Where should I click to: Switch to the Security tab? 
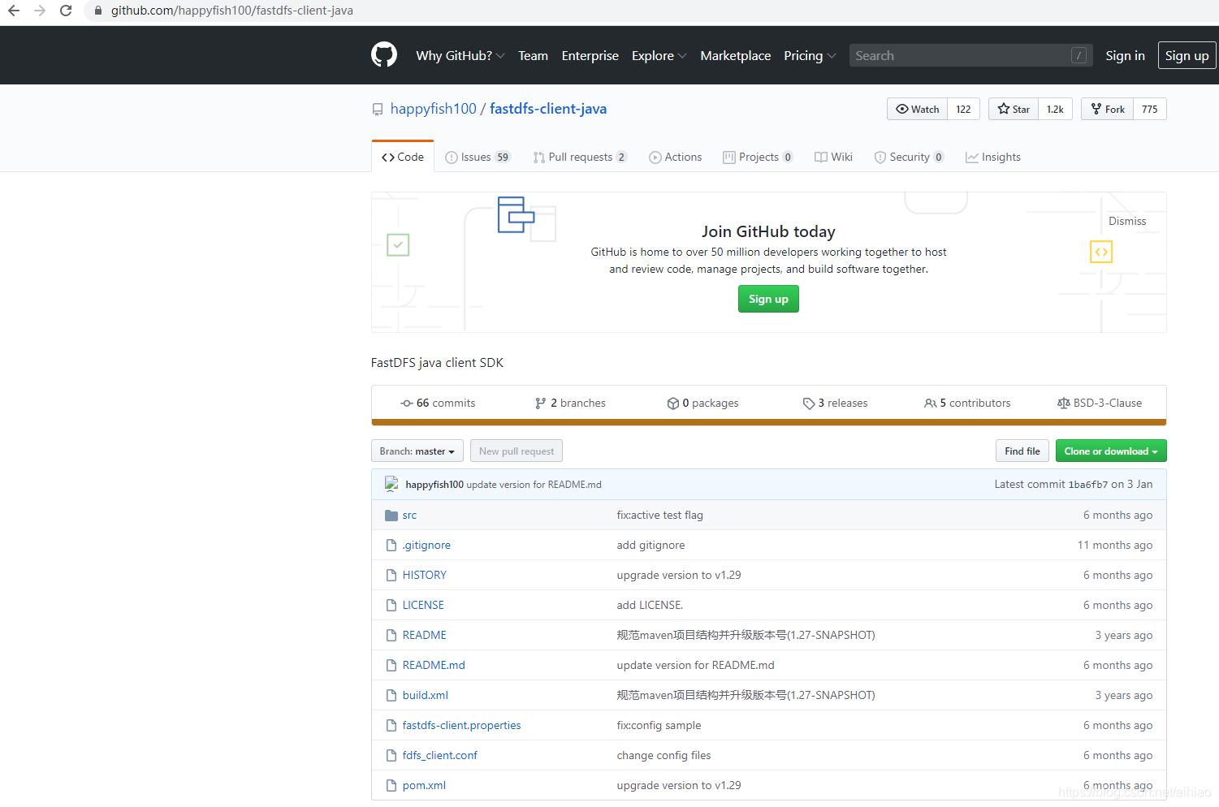tap(909, 158)
